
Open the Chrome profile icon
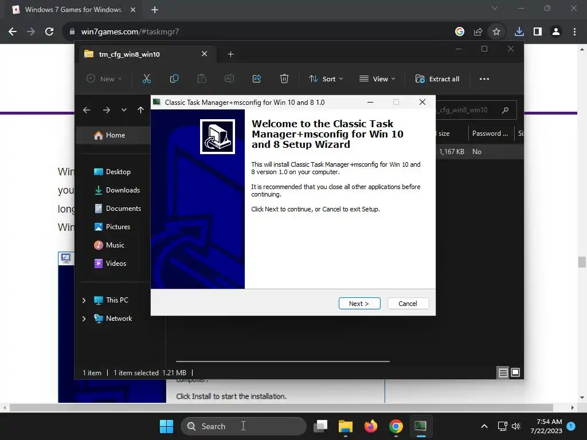pos(556,32)
